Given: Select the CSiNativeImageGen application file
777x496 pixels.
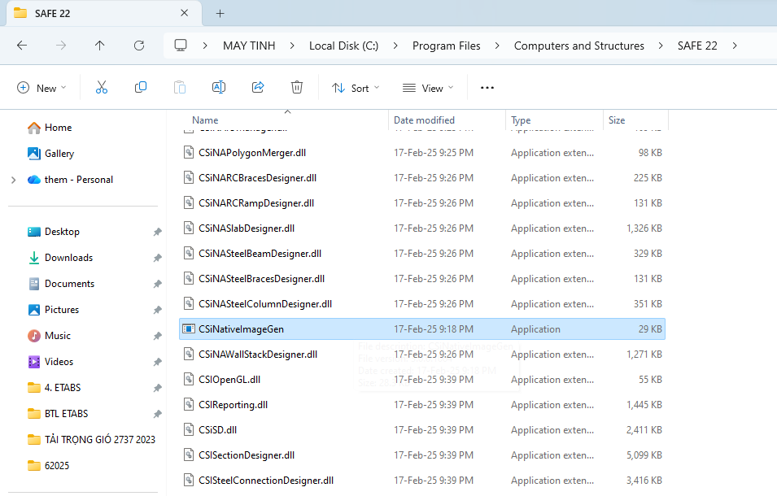Looking at the screenshot, I should (241, 329).
